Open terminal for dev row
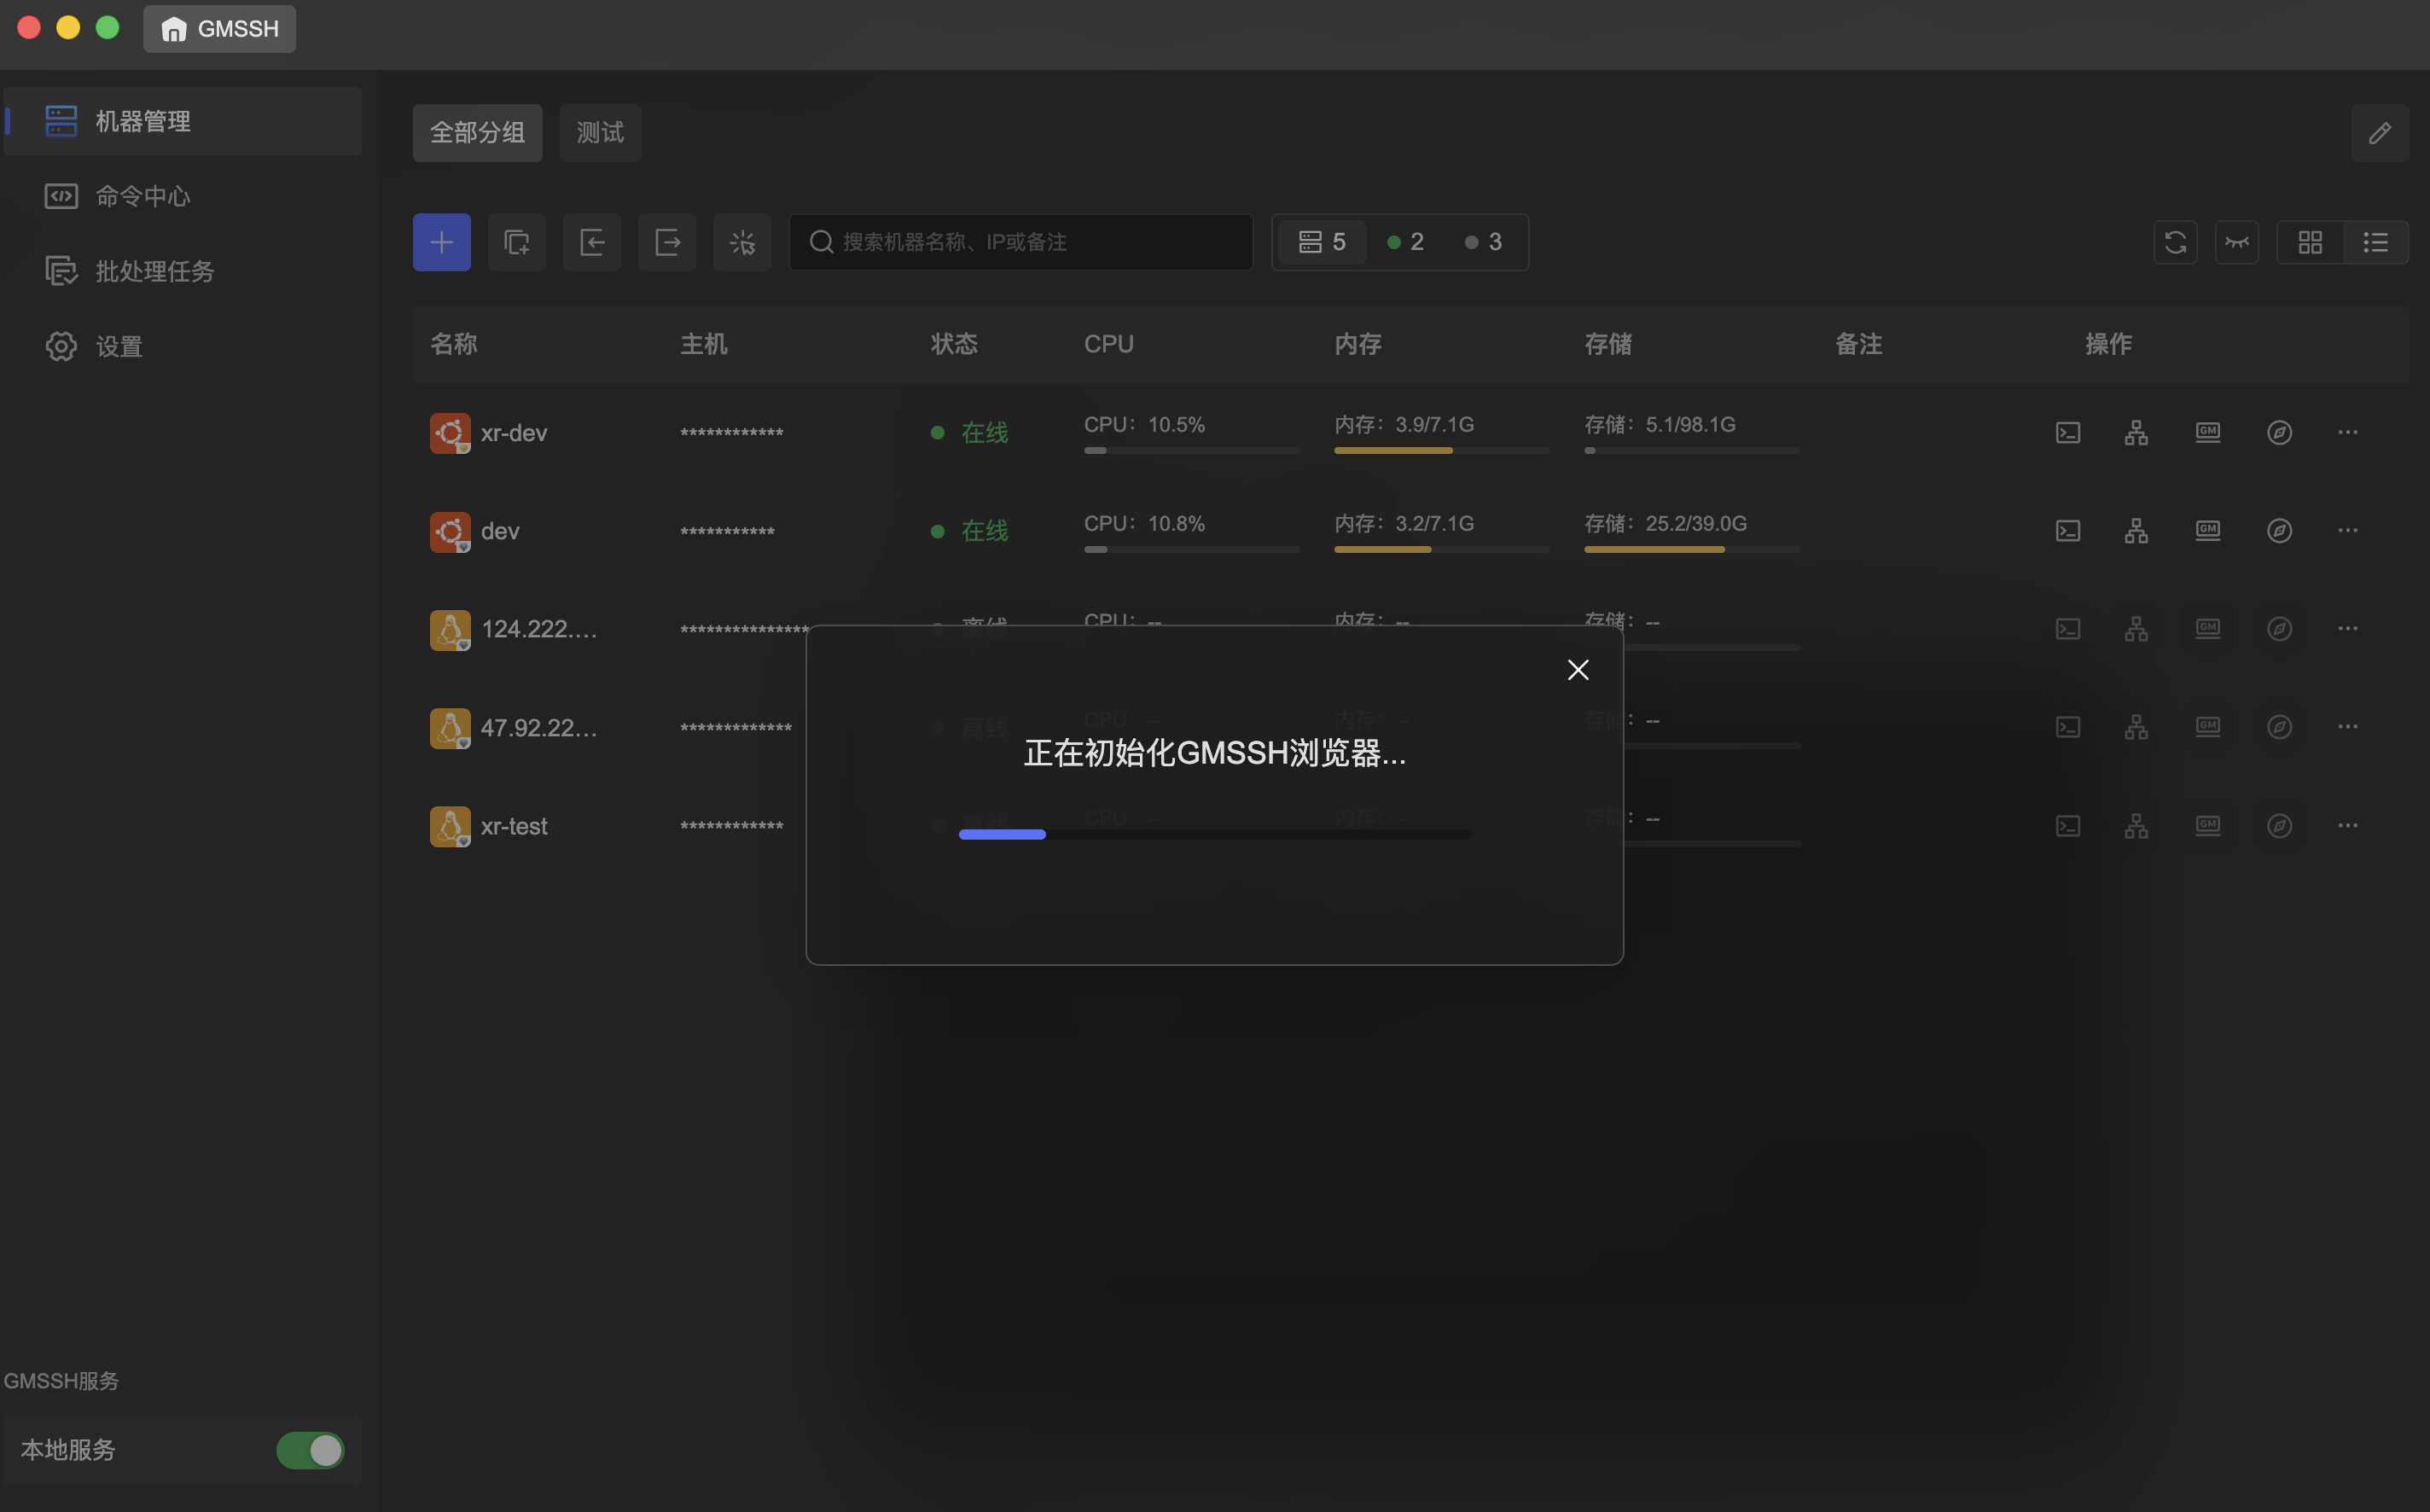Image resolution: width=2430 pixels, height=1512 pixels. tap(2068, 531)
